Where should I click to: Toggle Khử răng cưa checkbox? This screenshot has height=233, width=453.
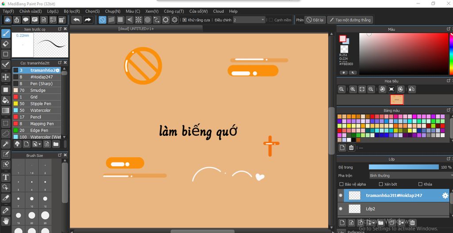click(x=184, y=20)
